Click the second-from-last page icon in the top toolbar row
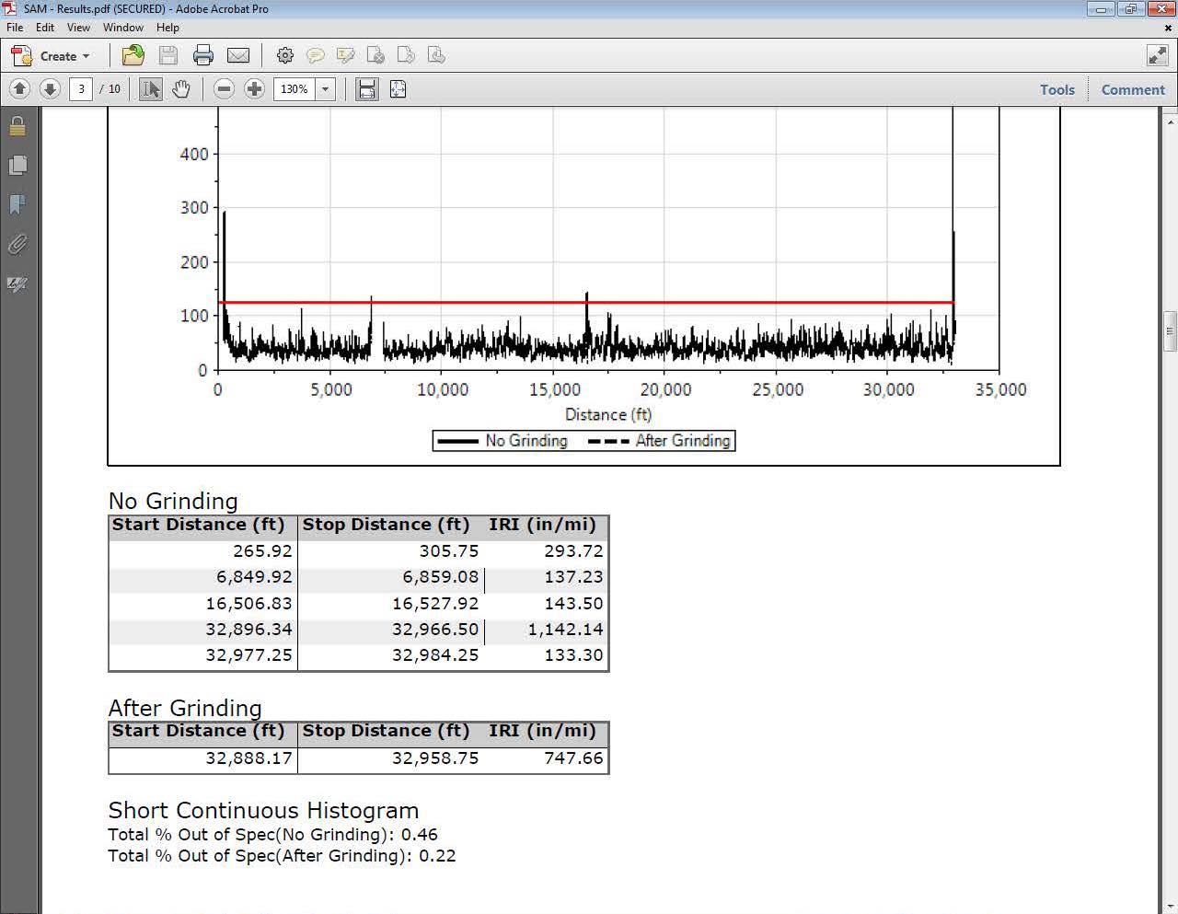Screen dimensions: 1178x914 pyautogui.click(x=406, y=56)
